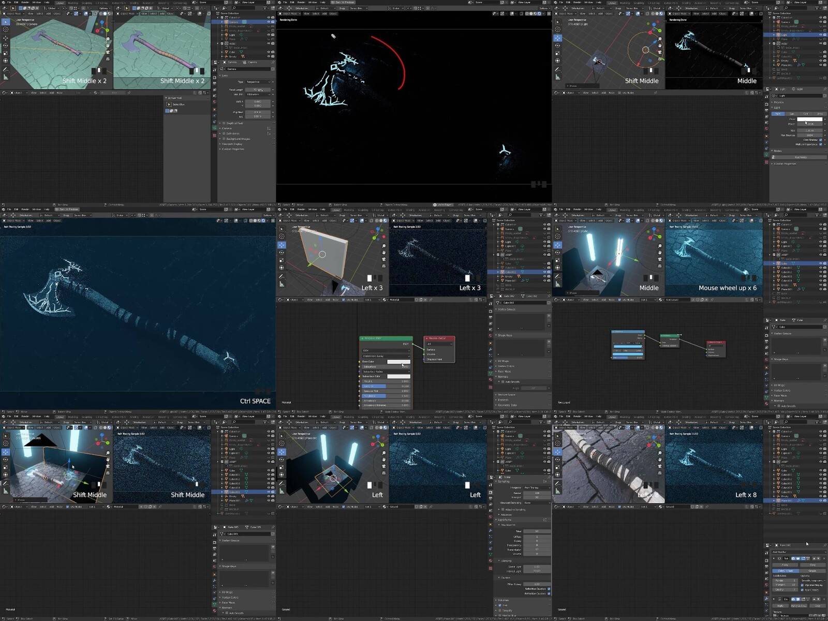Select the Rotate tool in the top-left Blender window
This screenshot has height=621, width=828.
(x=6, y=45)
